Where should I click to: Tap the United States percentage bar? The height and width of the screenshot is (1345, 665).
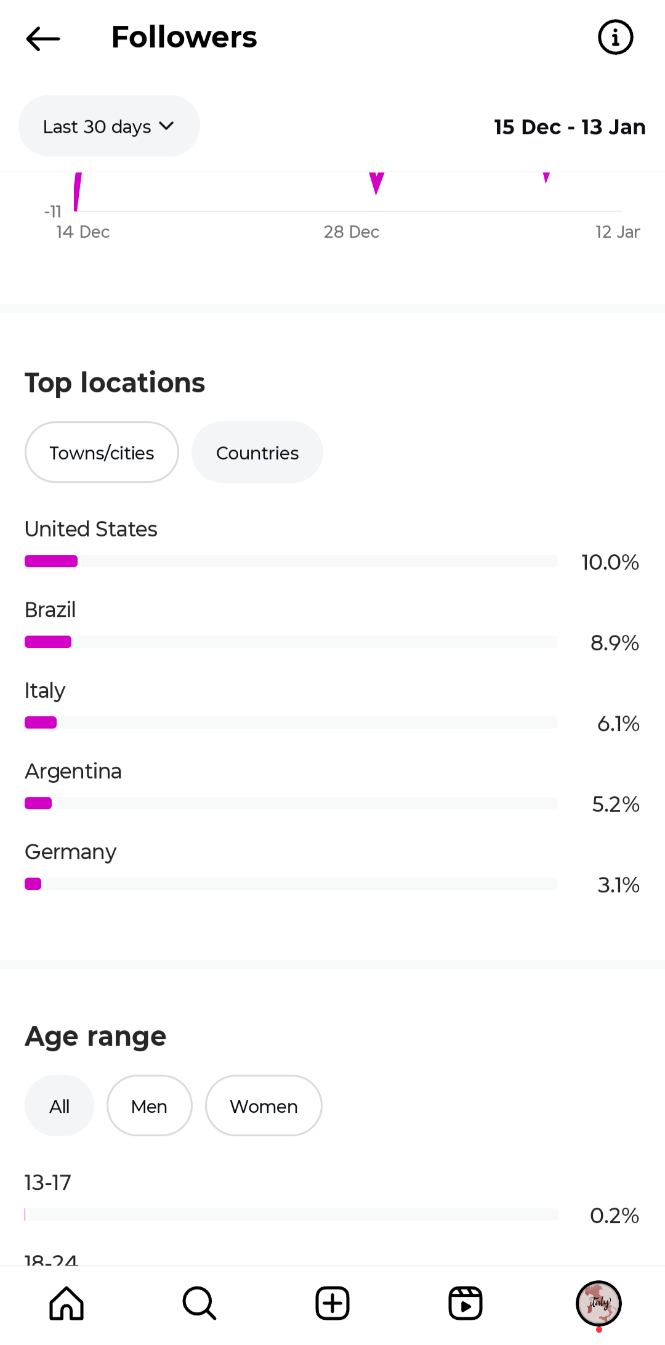(291, 561)
